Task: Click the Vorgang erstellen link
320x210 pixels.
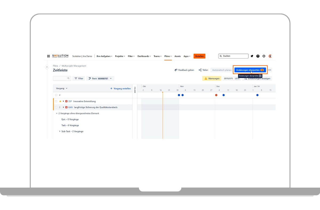Action: [x=121, y=89]
